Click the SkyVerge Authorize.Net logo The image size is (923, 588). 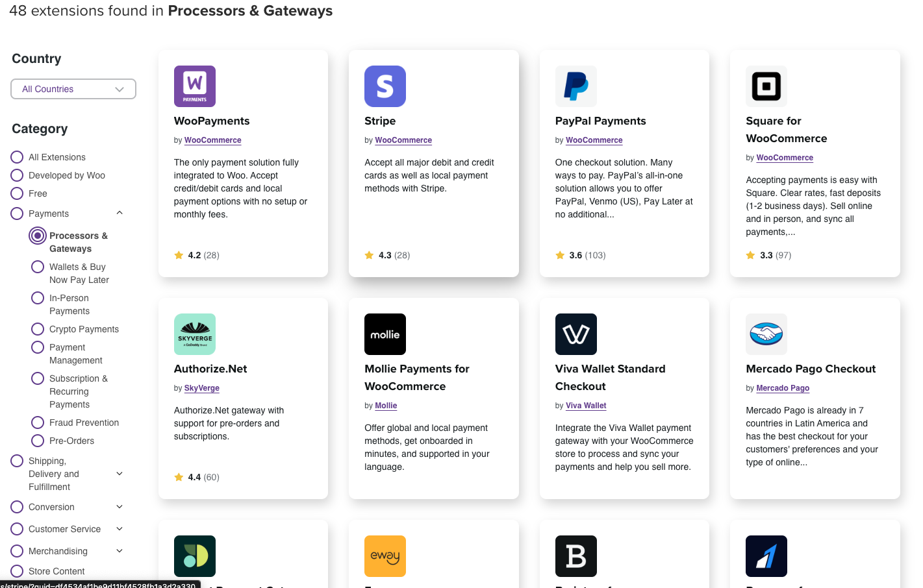195,334
